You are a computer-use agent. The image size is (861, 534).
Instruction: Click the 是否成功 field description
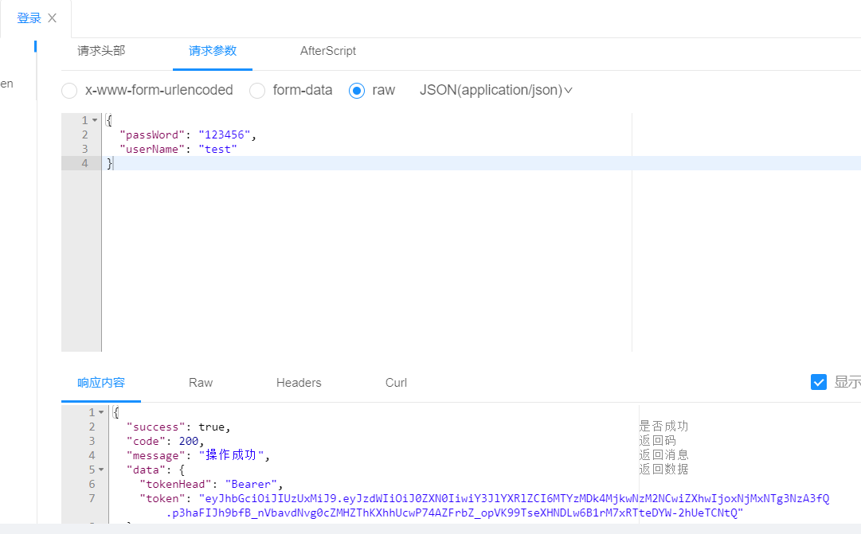[663, 426]
